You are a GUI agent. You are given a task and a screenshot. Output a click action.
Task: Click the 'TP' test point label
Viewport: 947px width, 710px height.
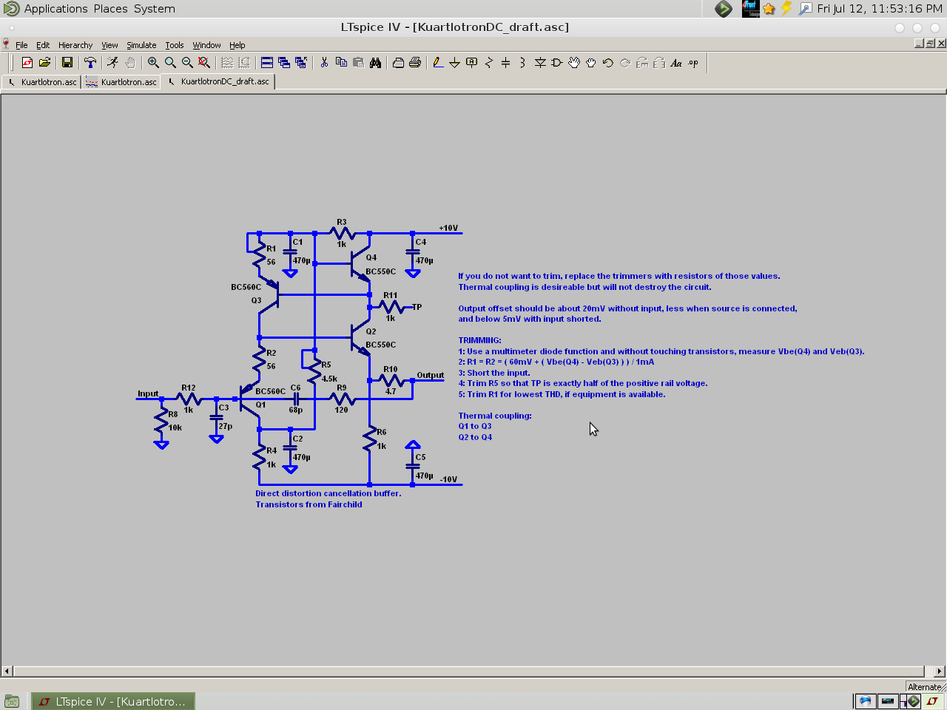click(x=417, y=307)
